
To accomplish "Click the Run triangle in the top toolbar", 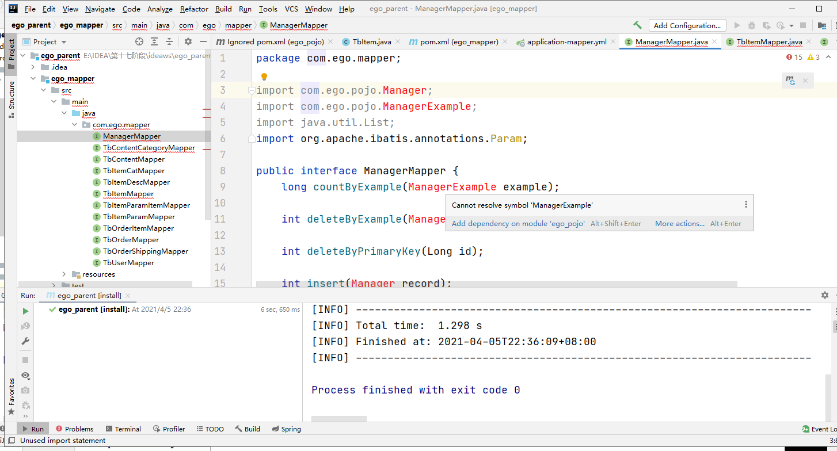I will (x=736, y=25).
